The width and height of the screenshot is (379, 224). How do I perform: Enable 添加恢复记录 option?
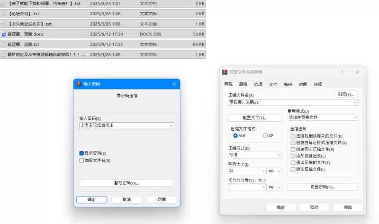(x=293, y=156)
